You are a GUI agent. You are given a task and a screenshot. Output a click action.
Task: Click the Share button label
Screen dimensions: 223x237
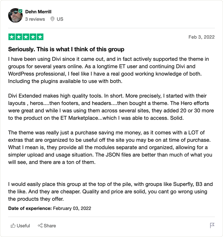point(50,226)
